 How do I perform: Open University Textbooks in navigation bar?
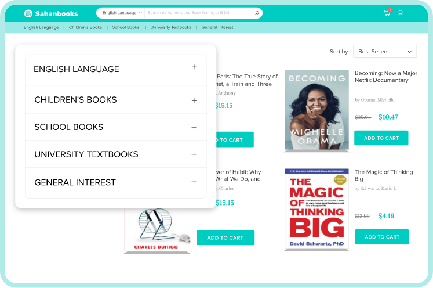170,27
